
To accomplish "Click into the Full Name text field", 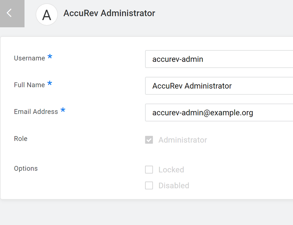I will [219, 86].
